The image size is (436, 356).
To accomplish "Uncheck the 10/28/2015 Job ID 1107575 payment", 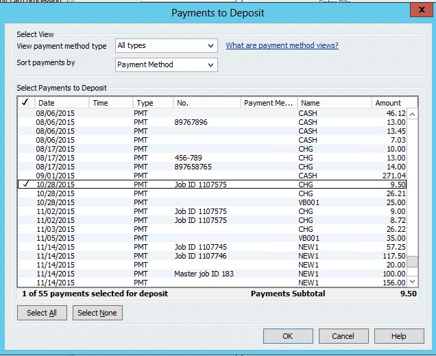I will pyautogui.click(x=25, y=185).
